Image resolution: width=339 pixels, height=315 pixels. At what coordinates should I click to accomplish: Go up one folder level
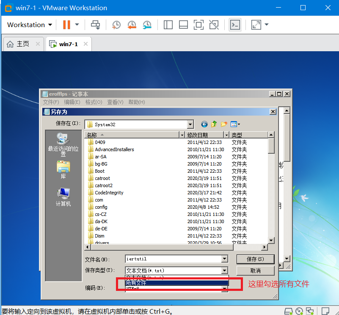214,124
